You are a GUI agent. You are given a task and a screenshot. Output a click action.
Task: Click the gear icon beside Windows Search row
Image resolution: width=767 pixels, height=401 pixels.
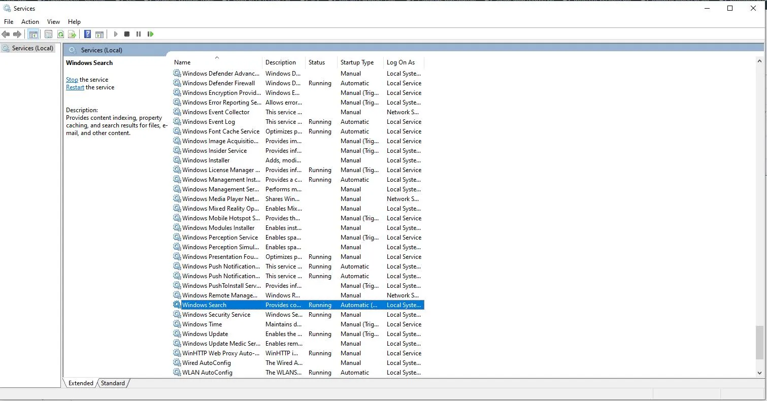pyautogui.click(x=177, y=305)
